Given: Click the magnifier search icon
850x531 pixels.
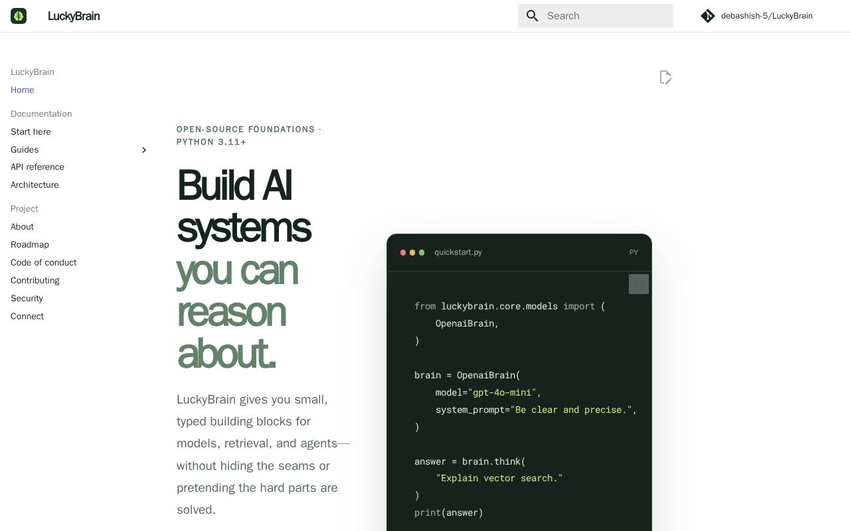Looking at the screenshot, I should (533, 16).
